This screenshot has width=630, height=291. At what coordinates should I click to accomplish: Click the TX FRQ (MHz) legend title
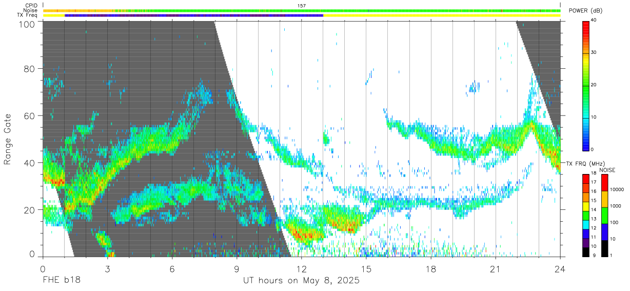coord(586,163)
